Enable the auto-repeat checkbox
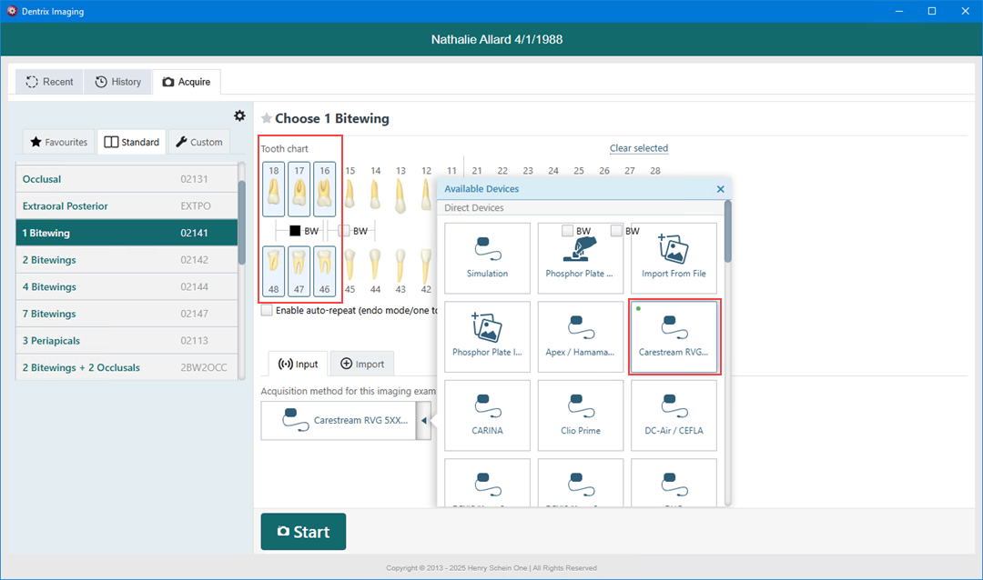 (267, 310)
